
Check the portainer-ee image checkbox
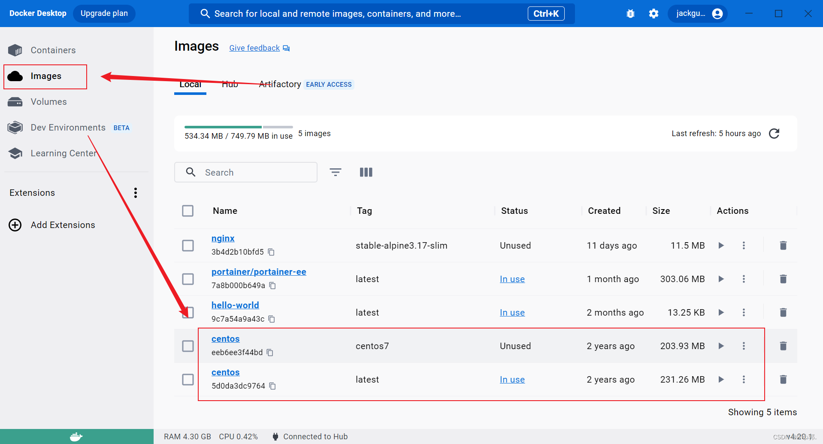188,279
